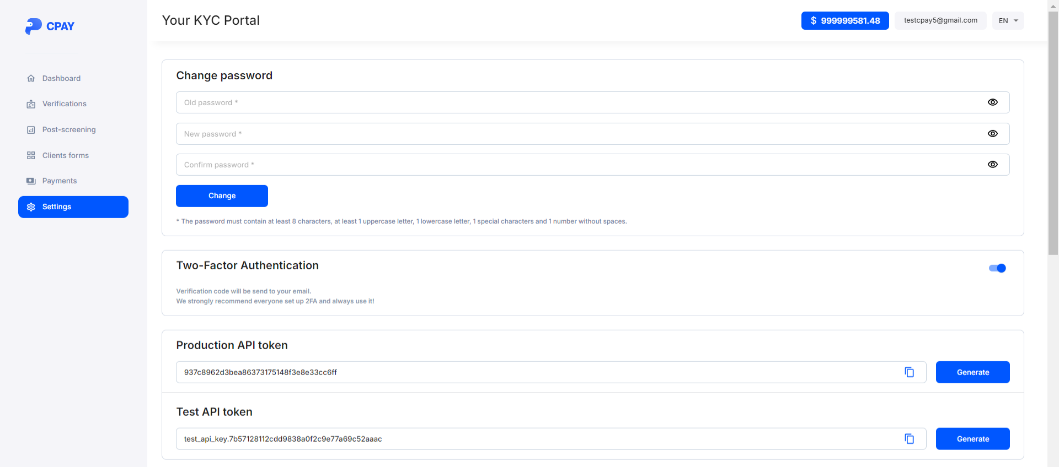The height and width of the screenshot is (467, 1059).
Task: Click the Dashboard home icon
Action: (31, 78)
